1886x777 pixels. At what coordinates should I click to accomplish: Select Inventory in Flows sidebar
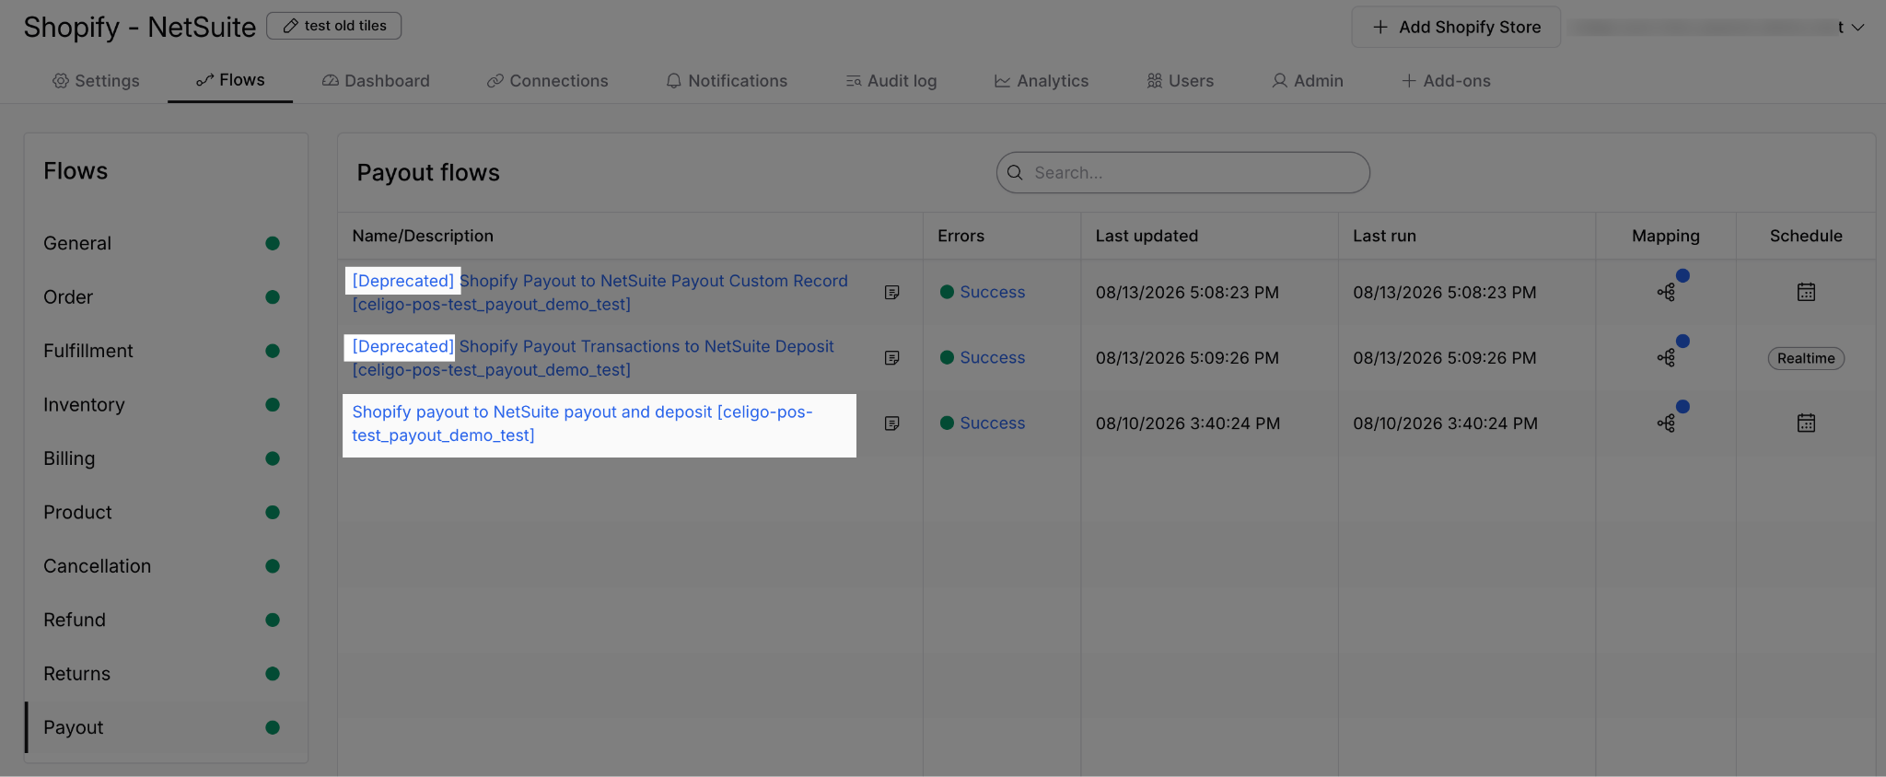[x=166, y=404]
